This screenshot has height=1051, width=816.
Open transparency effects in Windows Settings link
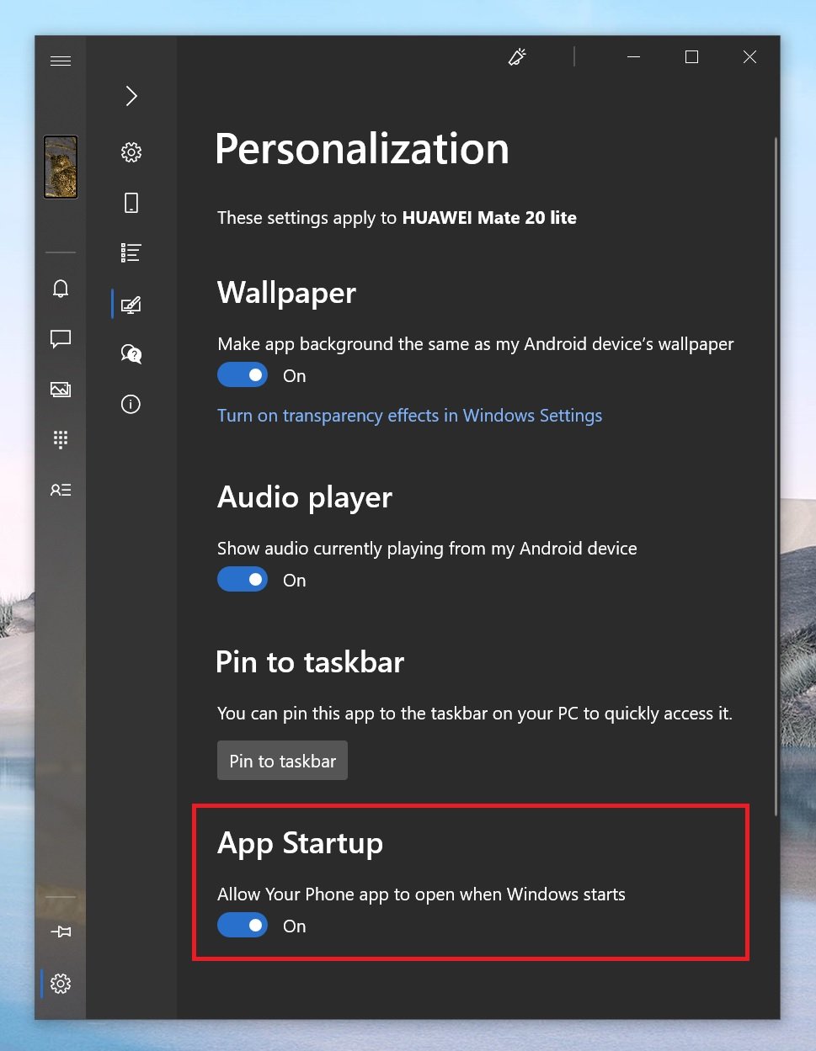click(409, 416)
